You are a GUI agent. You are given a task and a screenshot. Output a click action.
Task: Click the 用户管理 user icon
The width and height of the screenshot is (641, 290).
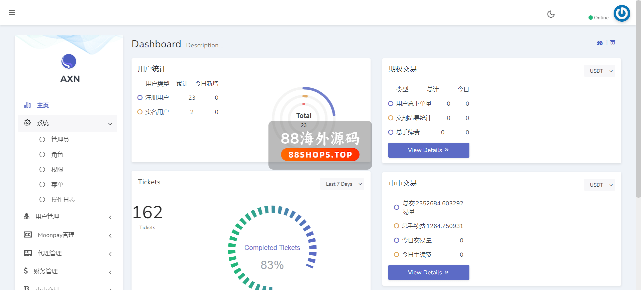pos(27,217)
